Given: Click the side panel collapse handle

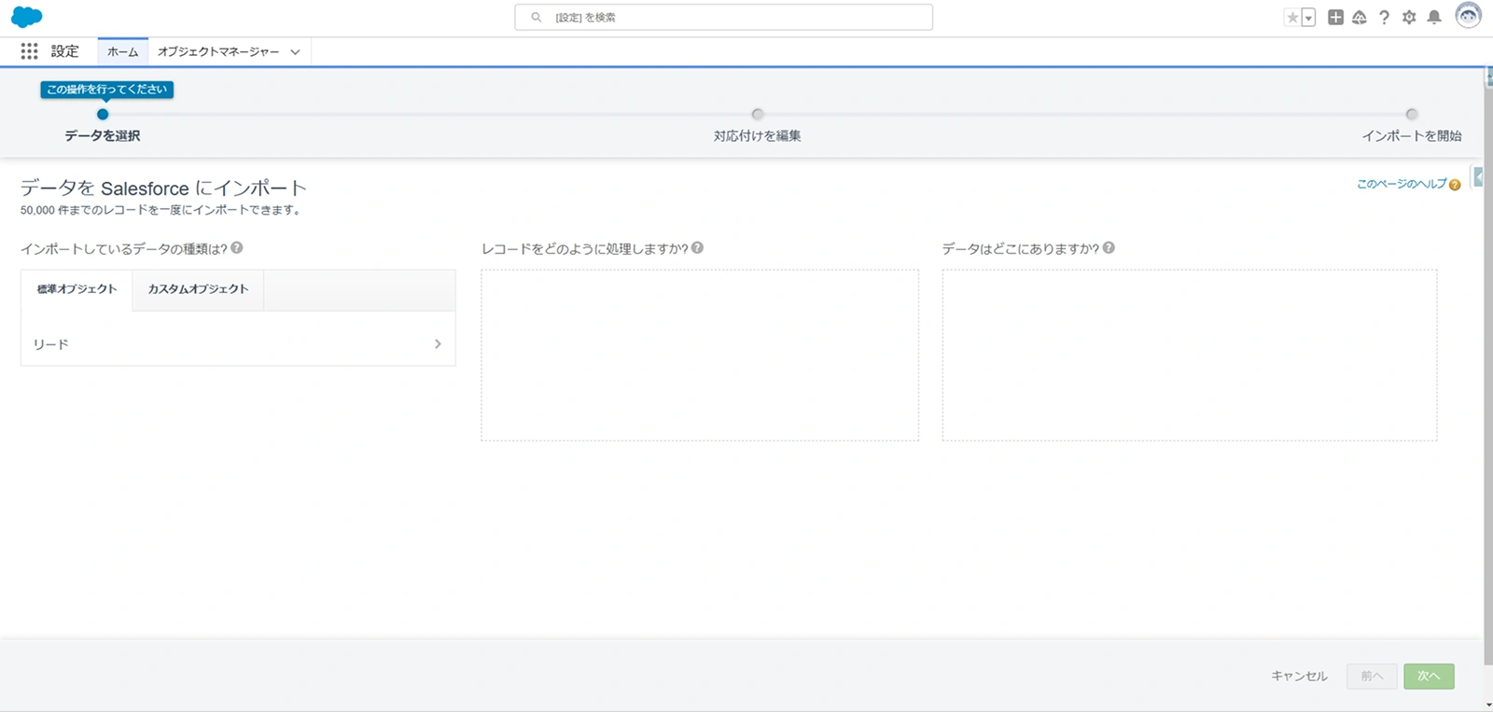Looking at the screenshot, I should (x=1478, y=176).
